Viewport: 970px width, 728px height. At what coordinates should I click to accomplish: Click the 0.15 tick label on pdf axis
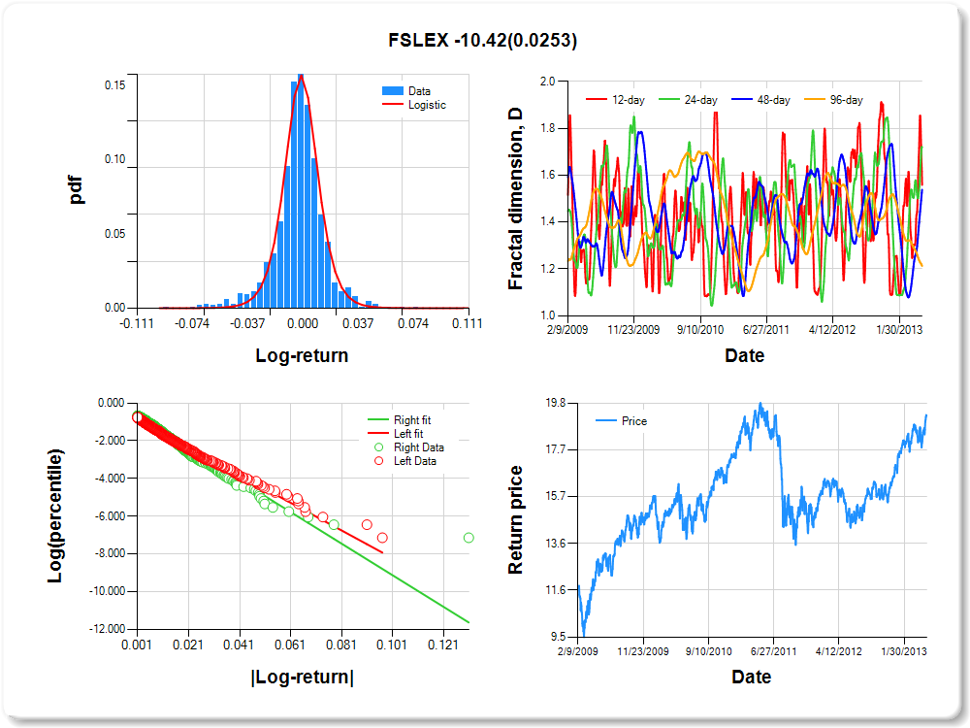point(114,84)
